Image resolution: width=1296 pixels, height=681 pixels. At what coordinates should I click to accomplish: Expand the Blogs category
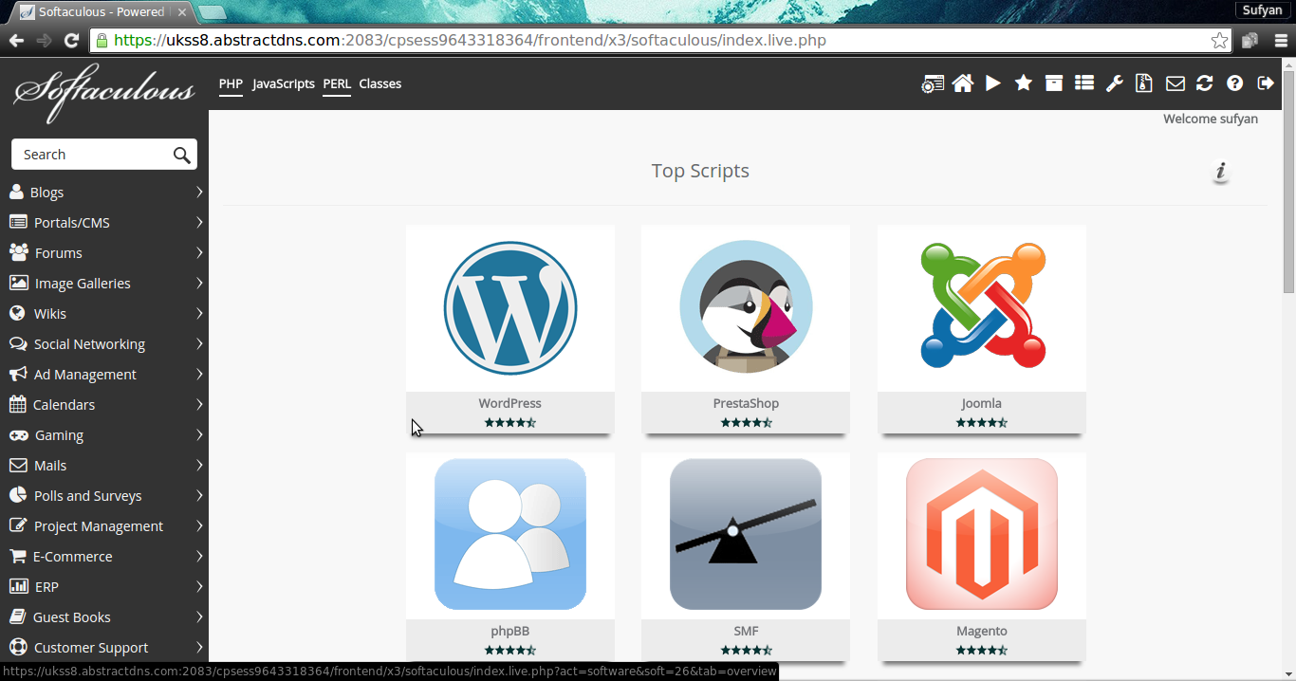pyautogui.click(x=45, y=192)
